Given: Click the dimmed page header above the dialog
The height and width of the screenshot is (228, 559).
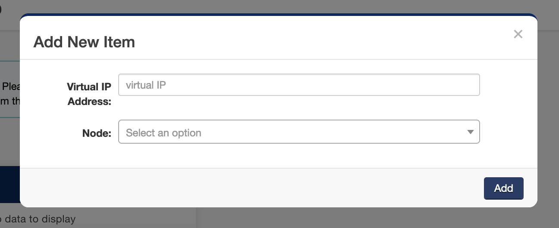Looking at the screenshot, I should (x=276, y=6).
